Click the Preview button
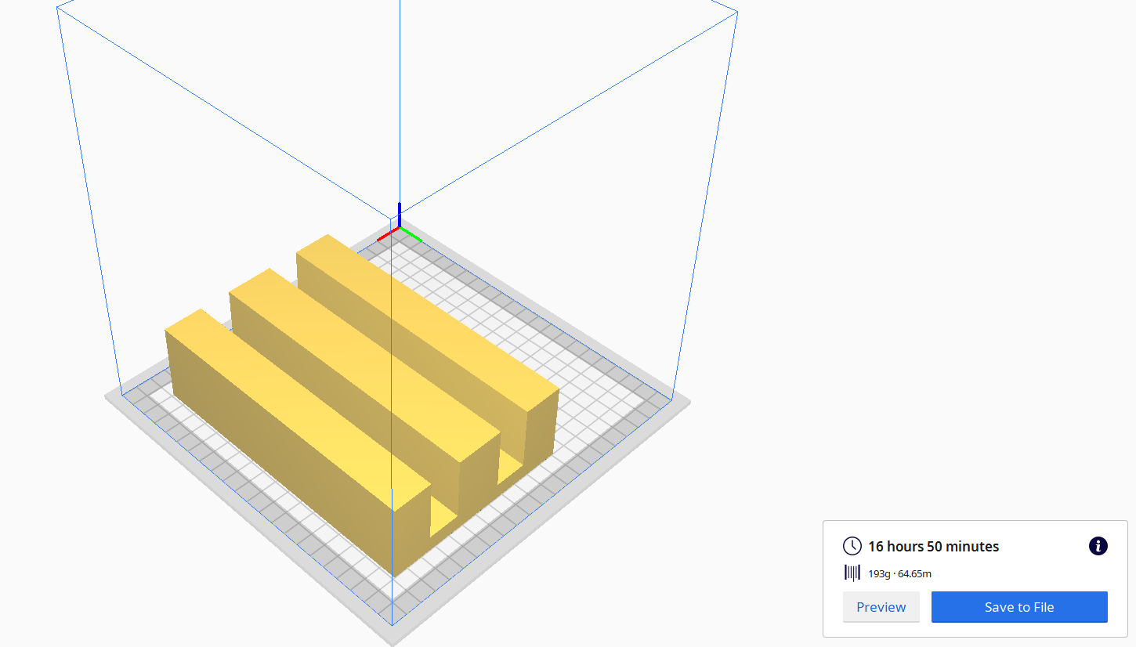Image resolution: width=1136 pixels, height=647 pixels. (x=881, y=606)
